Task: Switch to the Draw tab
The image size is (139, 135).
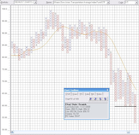Action: point(75,94)
